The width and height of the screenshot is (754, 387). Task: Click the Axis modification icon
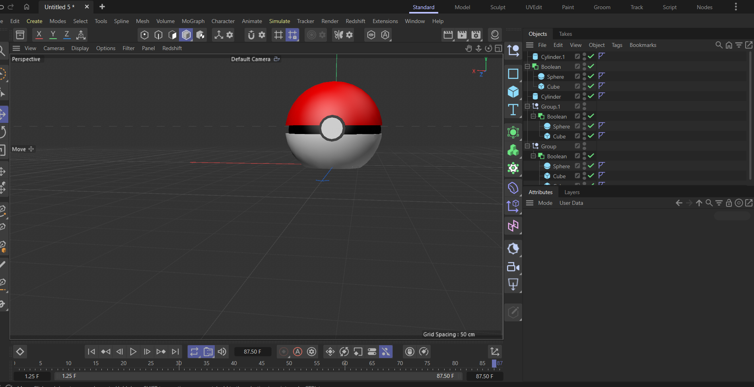81,35
